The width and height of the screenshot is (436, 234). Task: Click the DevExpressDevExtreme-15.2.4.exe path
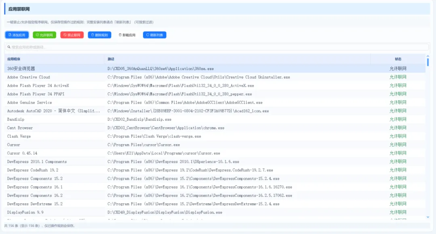pyautogui.click(x=193, y=204)
